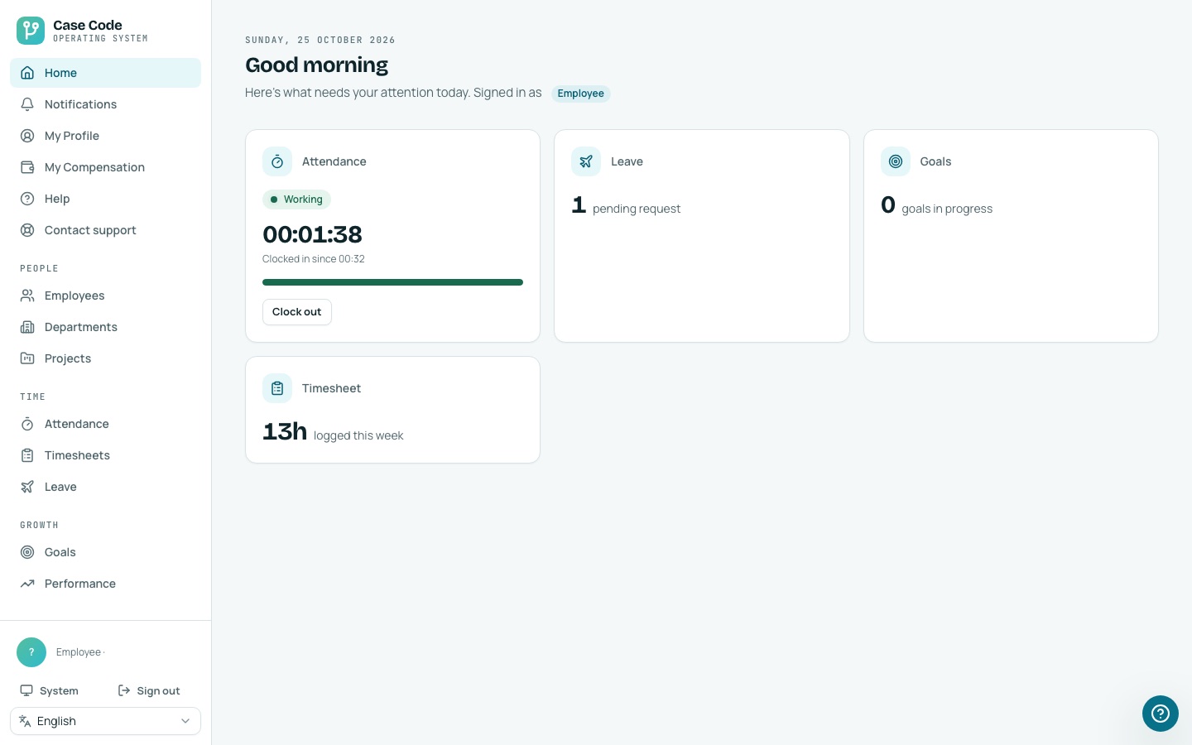Screen dimensions: 1192x745
Task: Click the Leave card airplane icon
Action: pos(586,161)
